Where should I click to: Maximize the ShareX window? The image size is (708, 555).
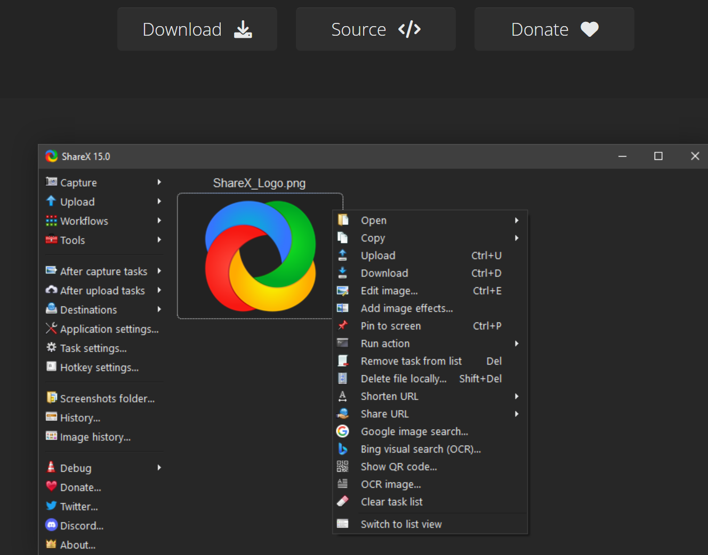pos(658,156)
